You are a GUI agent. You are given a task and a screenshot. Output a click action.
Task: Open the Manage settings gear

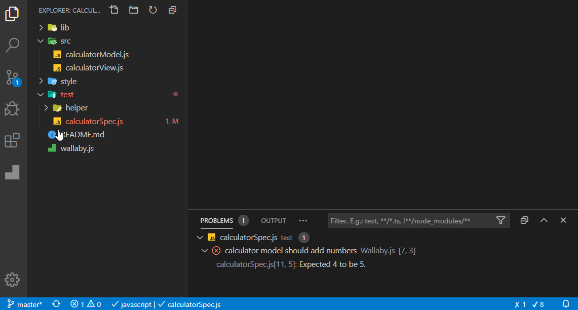pyautogui.click(x=12, y=280)
